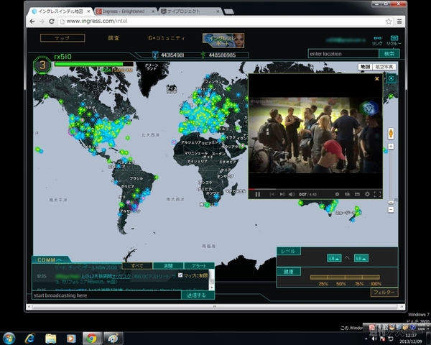Open the G+ コミュニティ tab
The height and width of the screenshot is (345, 431).
167,38
